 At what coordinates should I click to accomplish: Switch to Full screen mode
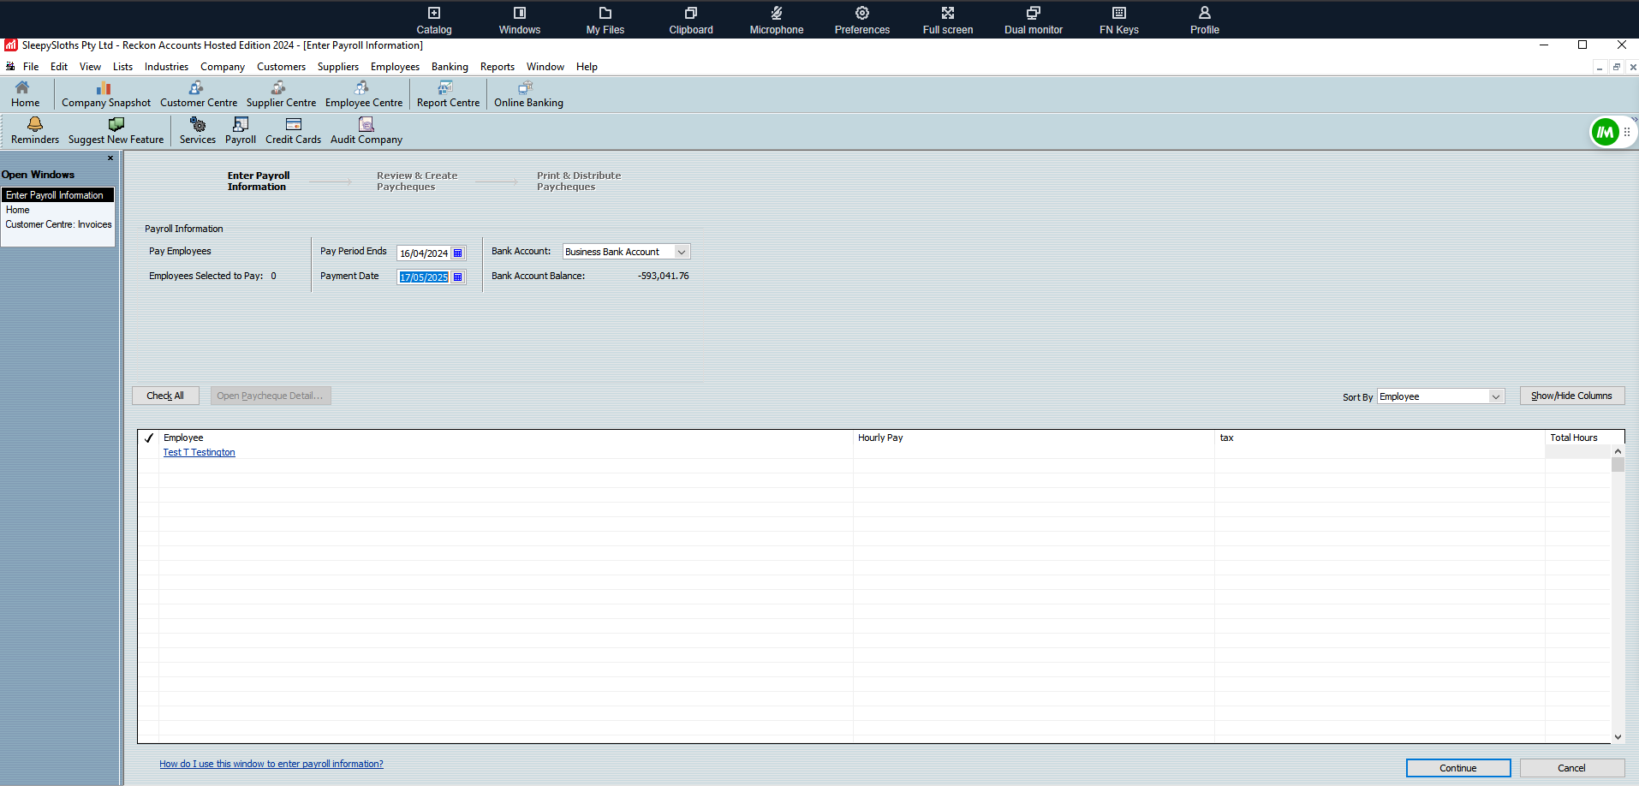948,20
